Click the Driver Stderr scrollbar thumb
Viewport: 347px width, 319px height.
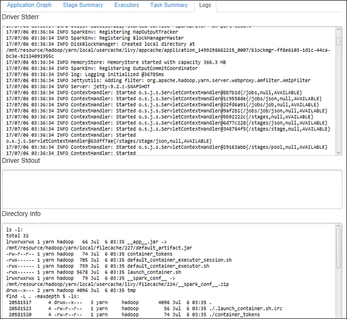pos(338,41)
